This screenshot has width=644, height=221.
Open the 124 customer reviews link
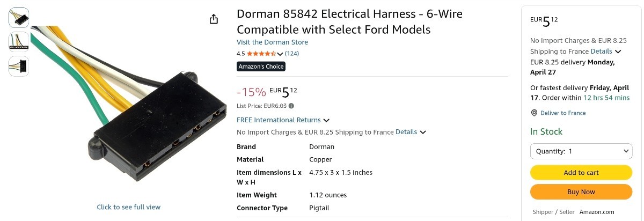click(292, 54)
